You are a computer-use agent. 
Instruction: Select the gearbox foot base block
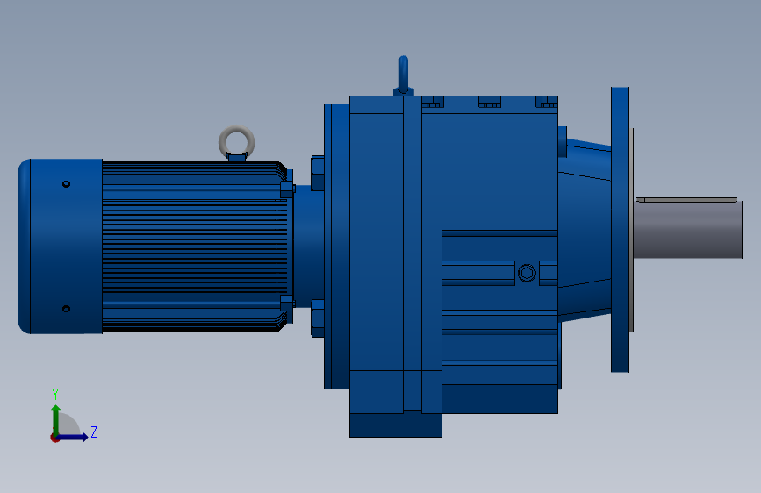tap(396, 425)
